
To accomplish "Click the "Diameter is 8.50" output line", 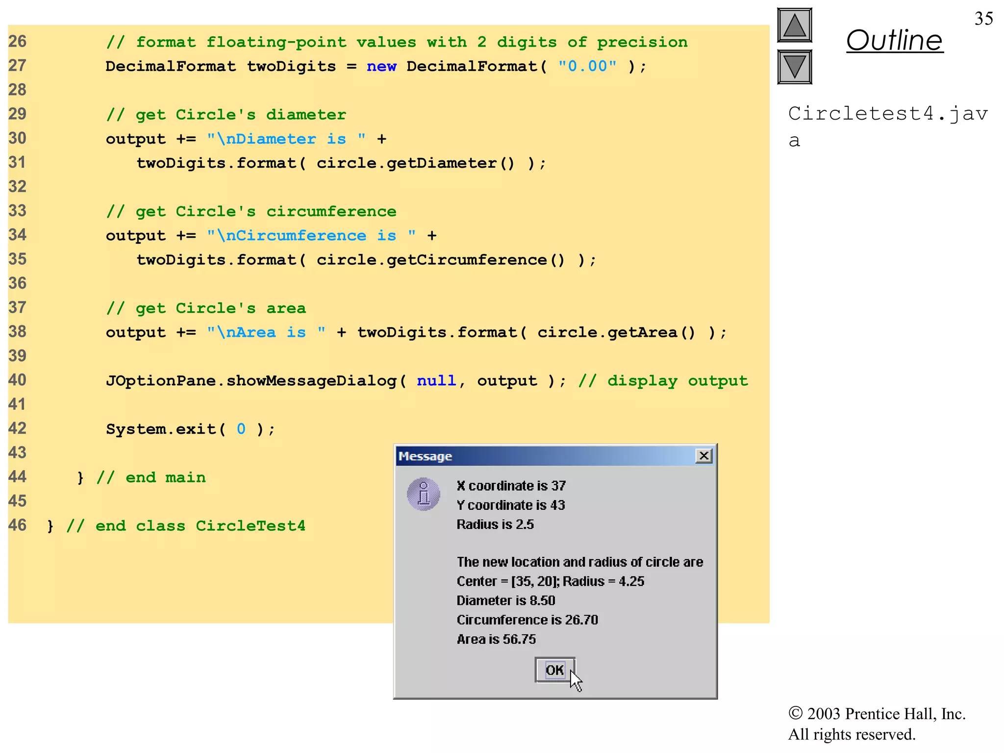I will coord(505,601).
